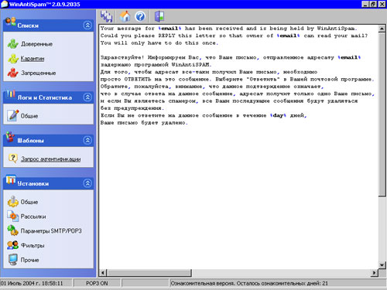Click the exit door toolbar icon
Screen dimensions: 387x290
coord(159,17)
